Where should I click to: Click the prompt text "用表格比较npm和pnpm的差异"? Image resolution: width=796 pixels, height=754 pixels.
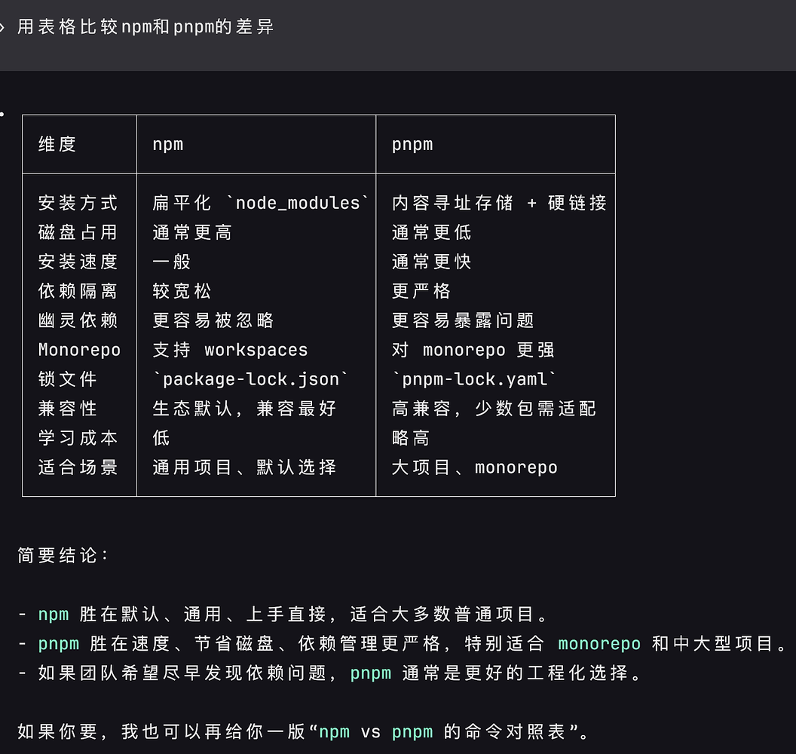tap(145, 26)
